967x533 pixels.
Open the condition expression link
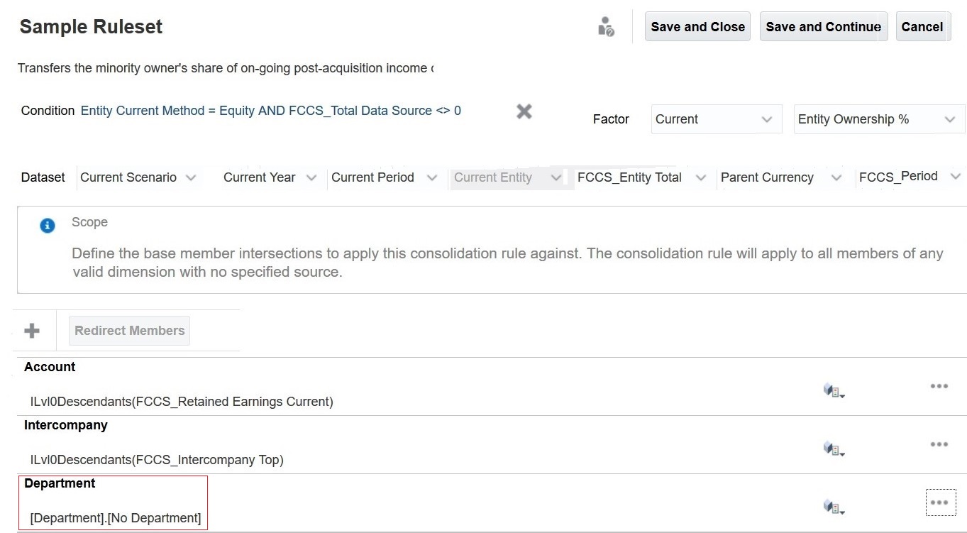[x=270, y=111]
